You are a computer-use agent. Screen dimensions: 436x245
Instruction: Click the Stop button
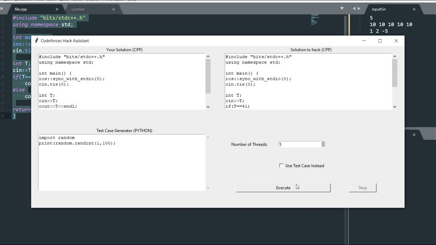pyautogui.click(x=362, y=188)
